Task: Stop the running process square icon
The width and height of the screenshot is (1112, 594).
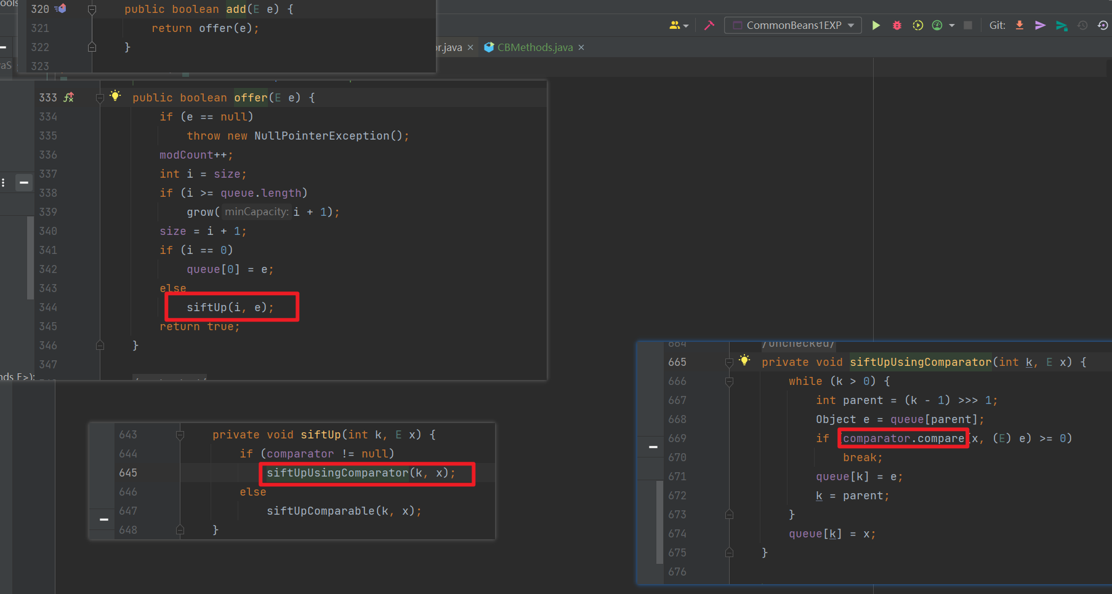Action: click(x=968, y=25)
